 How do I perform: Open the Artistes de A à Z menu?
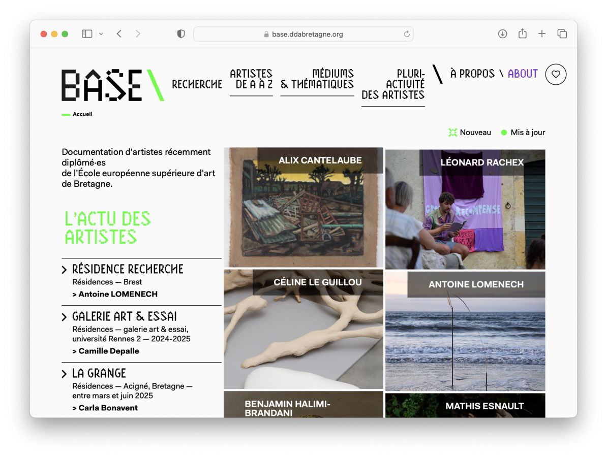tap(251, 79)
